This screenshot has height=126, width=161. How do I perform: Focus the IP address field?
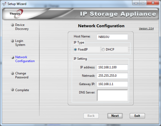point(112,67)
